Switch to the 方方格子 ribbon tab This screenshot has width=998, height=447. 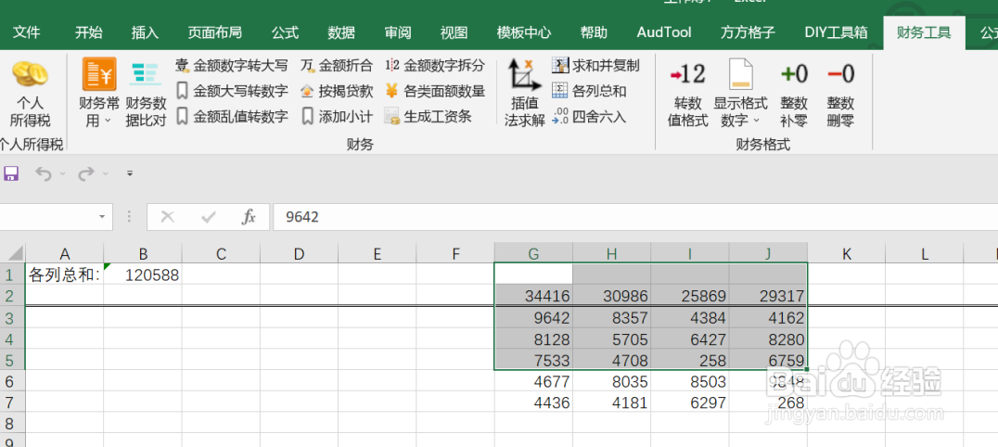748,32
